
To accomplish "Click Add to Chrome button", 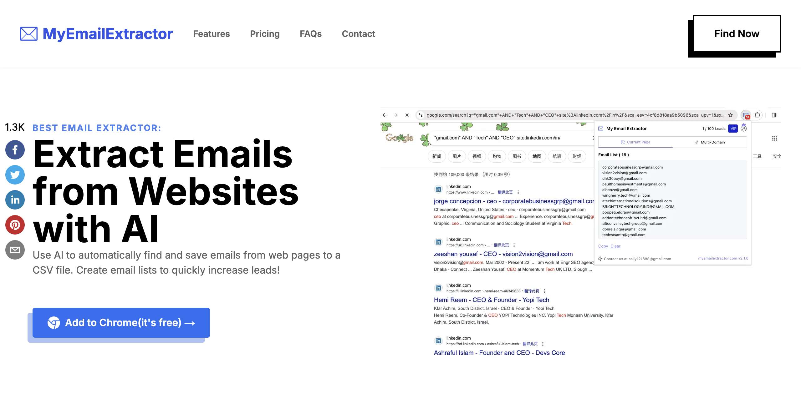I will tap(121, 323).
